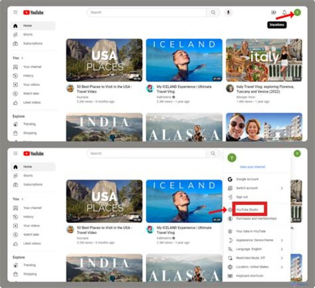Click the View your channel link

point(252,167)
